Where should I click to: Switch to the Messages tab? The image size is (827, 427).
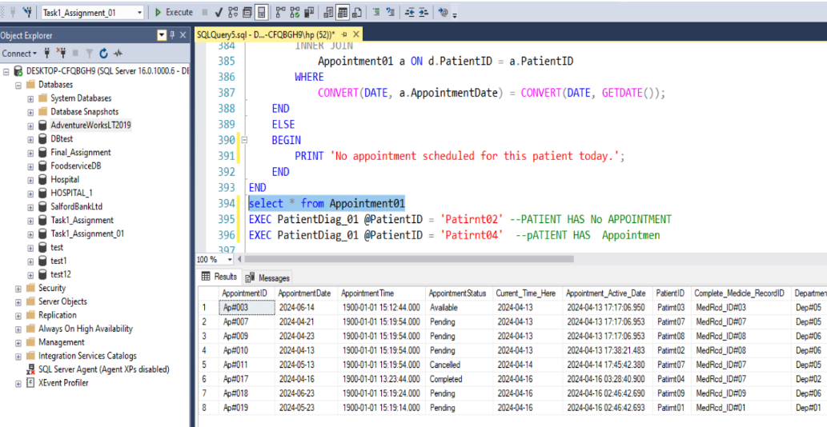tap(268, 277)
